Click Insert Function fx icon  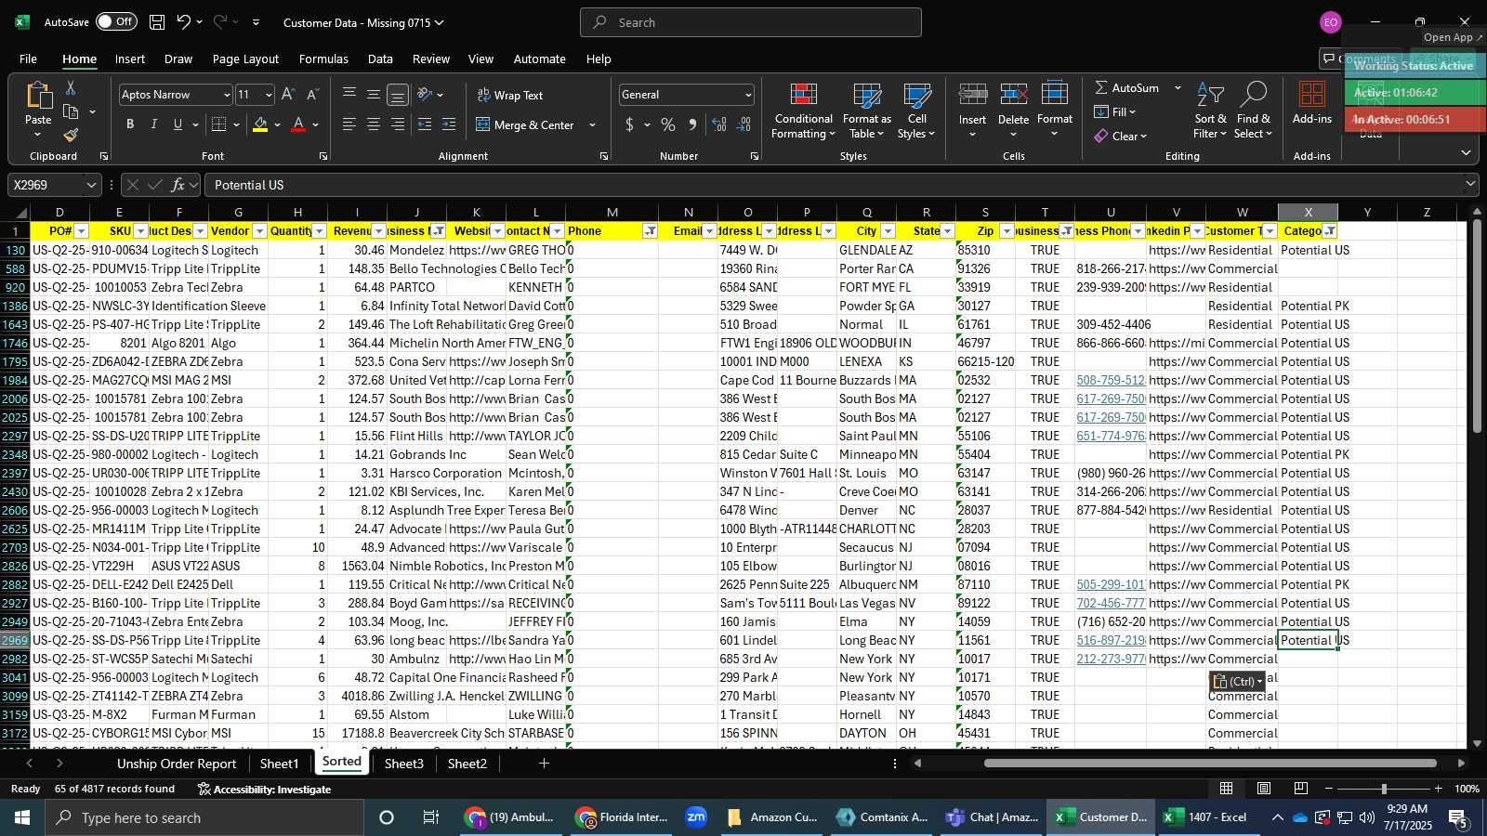[x=178, y=185]
